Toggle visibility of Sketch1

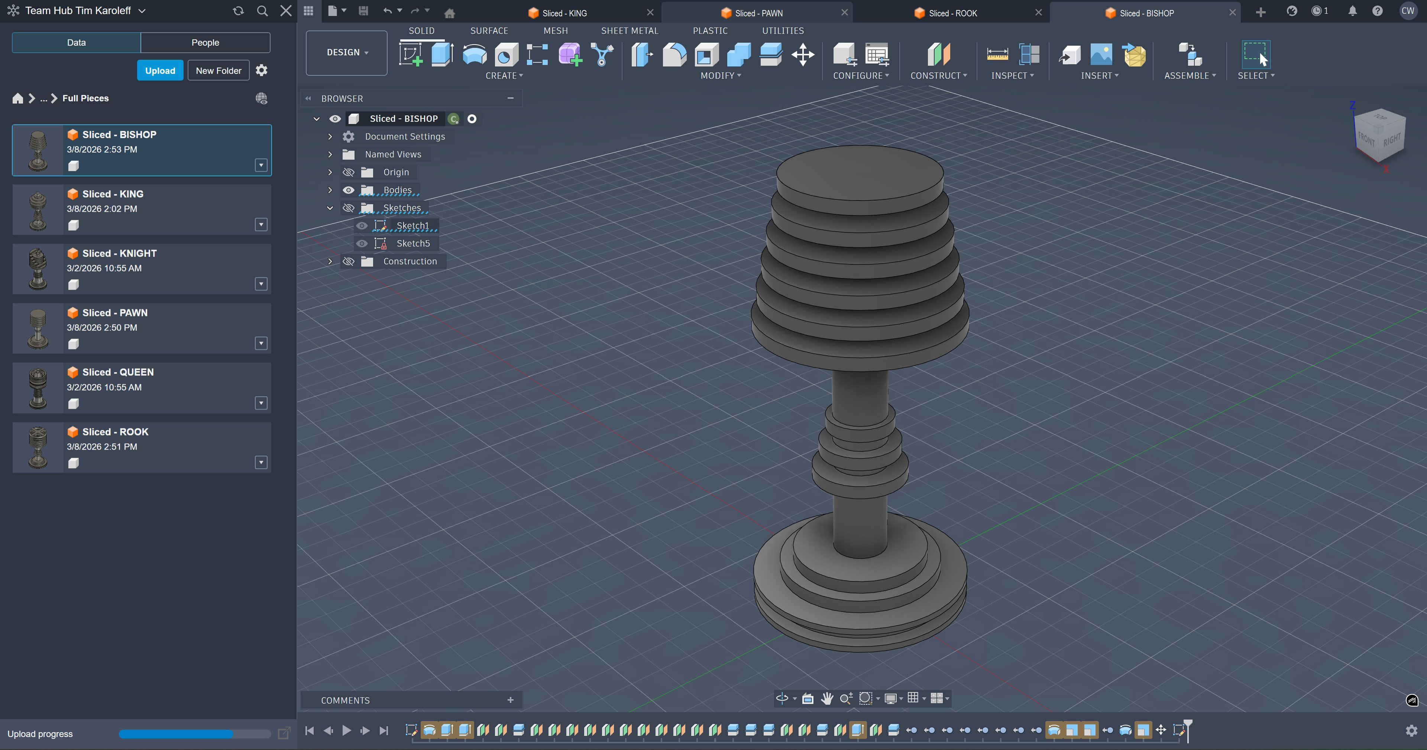(362, 226)
